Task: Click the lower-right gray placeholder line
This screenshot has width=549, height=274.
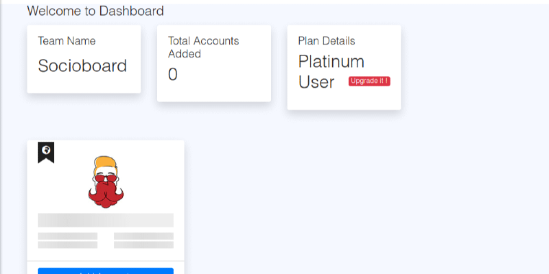Action: 143,245
